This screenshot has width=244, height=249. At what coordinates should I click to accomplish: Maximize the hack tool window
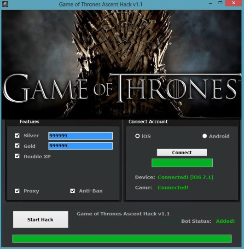pos(221,3)
